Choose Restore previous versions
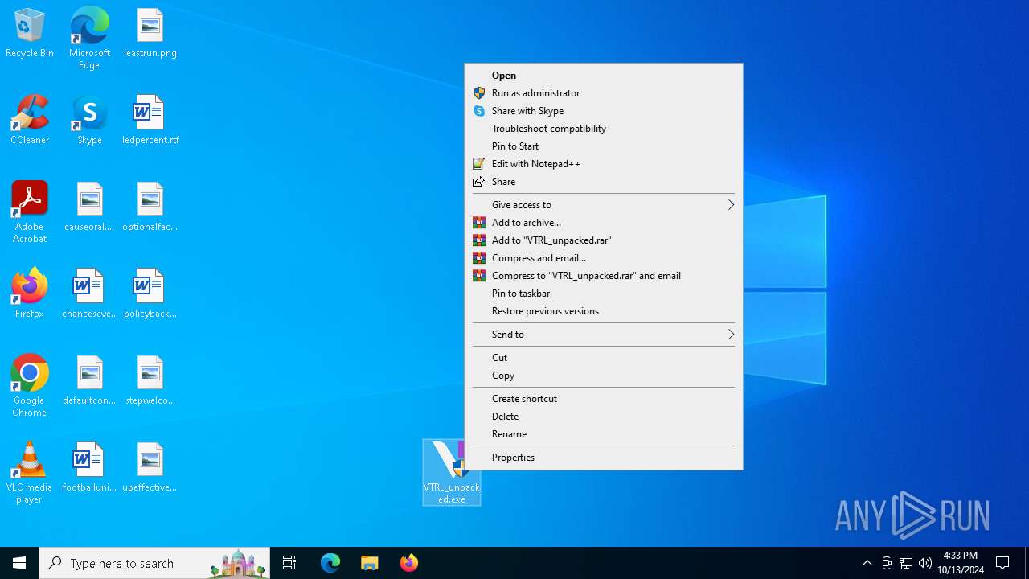The height and width of the screenshot is (579, 1029). 604,311
